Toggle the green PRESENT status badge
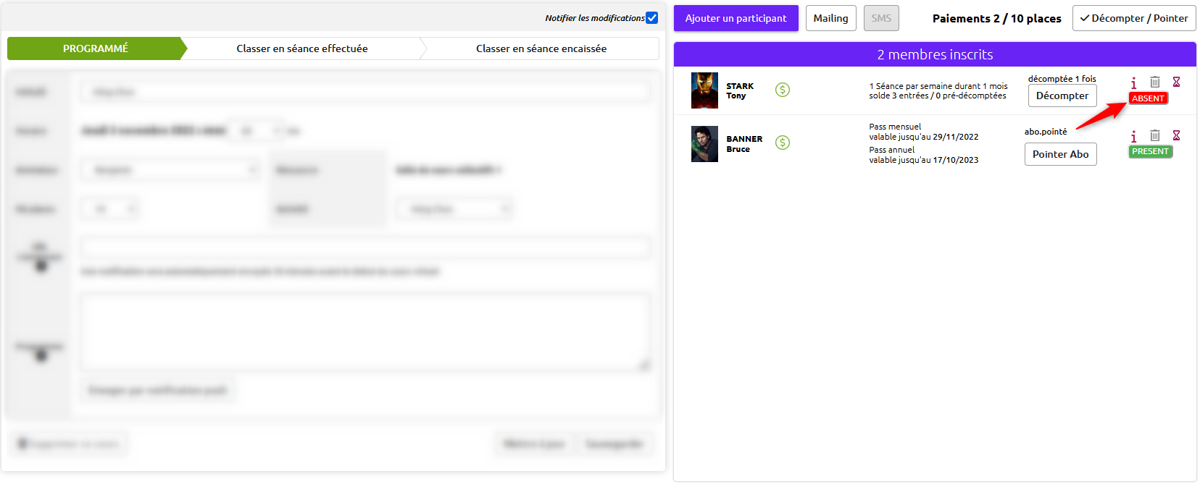 [x=1150, y=151]
